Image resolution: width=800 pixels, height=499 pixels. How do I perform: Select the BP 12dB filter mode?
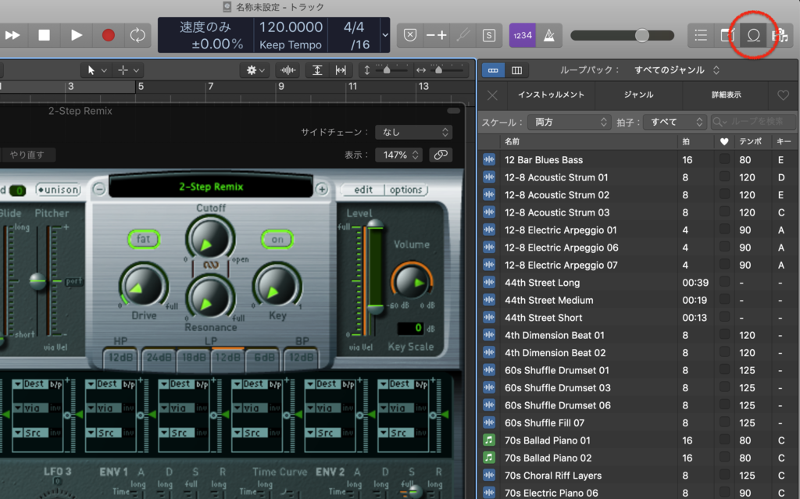[x=301, y=358]
